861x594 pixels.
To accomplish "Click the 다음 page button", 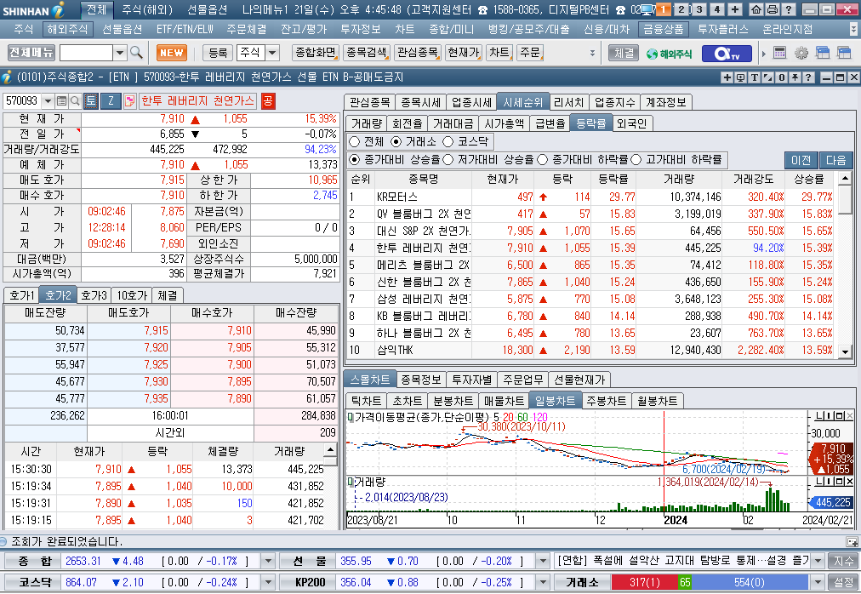I will (x=835, y=160).
